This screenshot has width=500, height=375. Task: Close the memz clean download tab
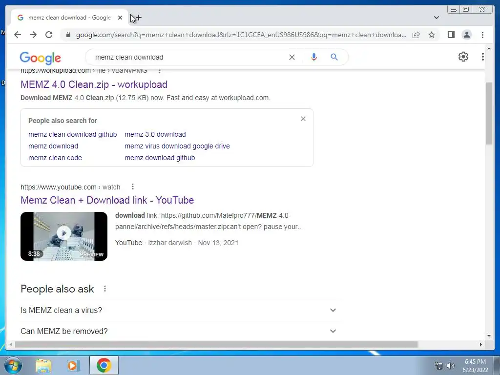pyautogui.click(x=120, y=18)
